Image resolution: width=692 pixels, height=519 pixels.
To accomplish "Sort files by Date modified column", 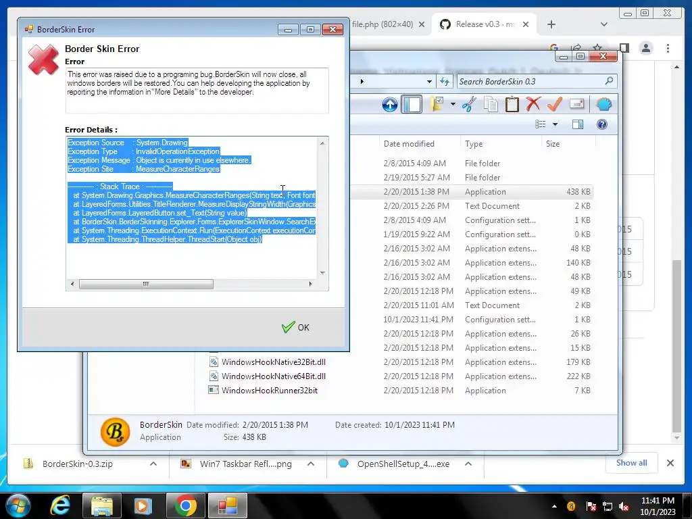I will click(x=409, y=144).
